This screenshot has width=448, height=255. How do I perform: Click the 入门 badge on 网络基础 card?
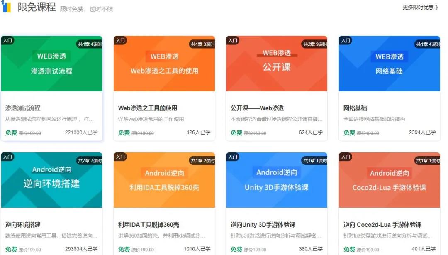coord(346,40)
